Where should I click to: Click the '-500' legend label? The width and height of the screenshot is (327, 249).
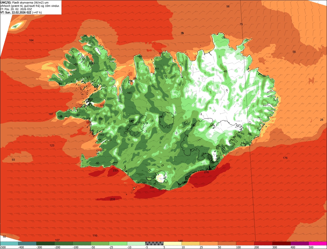[3, 247]
